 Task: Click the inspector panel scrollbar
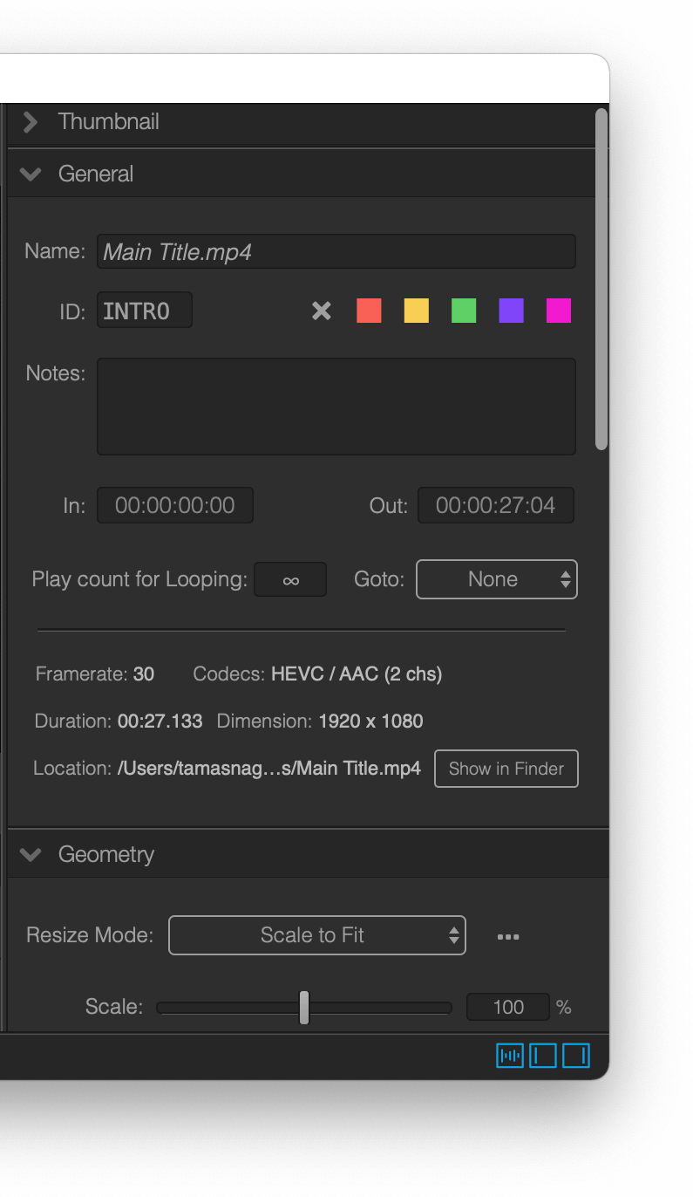pyautogui.click(x=602, y=279)
